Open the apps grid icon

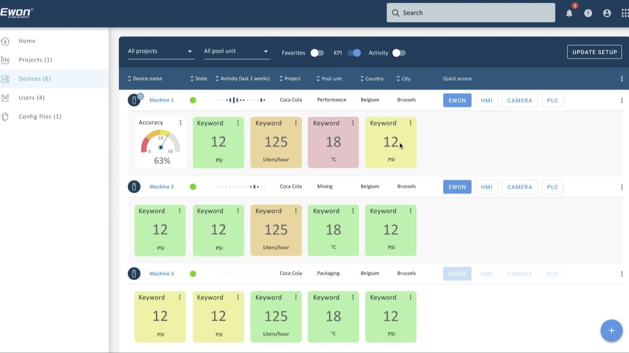[625, 13]
